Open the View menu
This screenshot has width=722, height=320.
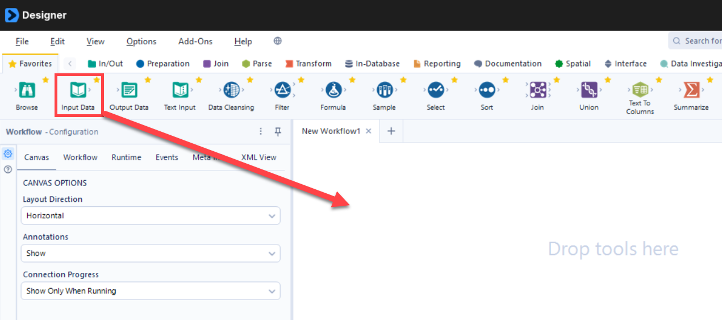95,41
